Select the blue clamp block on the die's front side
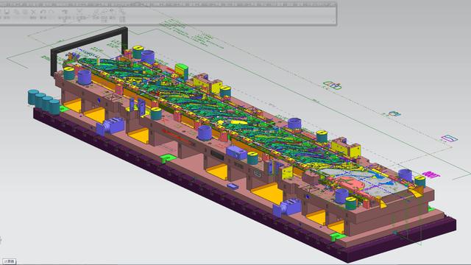This screenshot has width=471, height=265. 110,126
